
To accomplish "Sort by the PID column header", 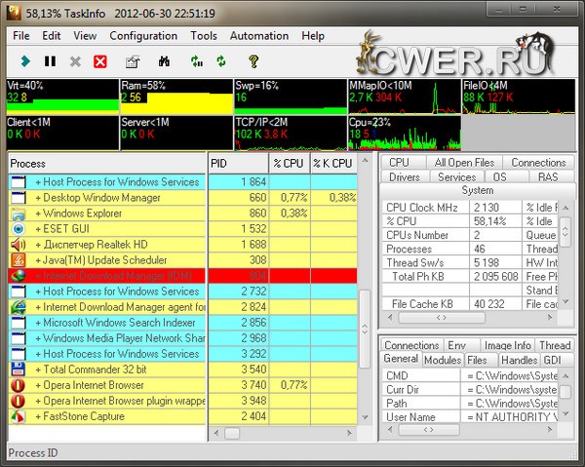I will (x=238, y=163).
